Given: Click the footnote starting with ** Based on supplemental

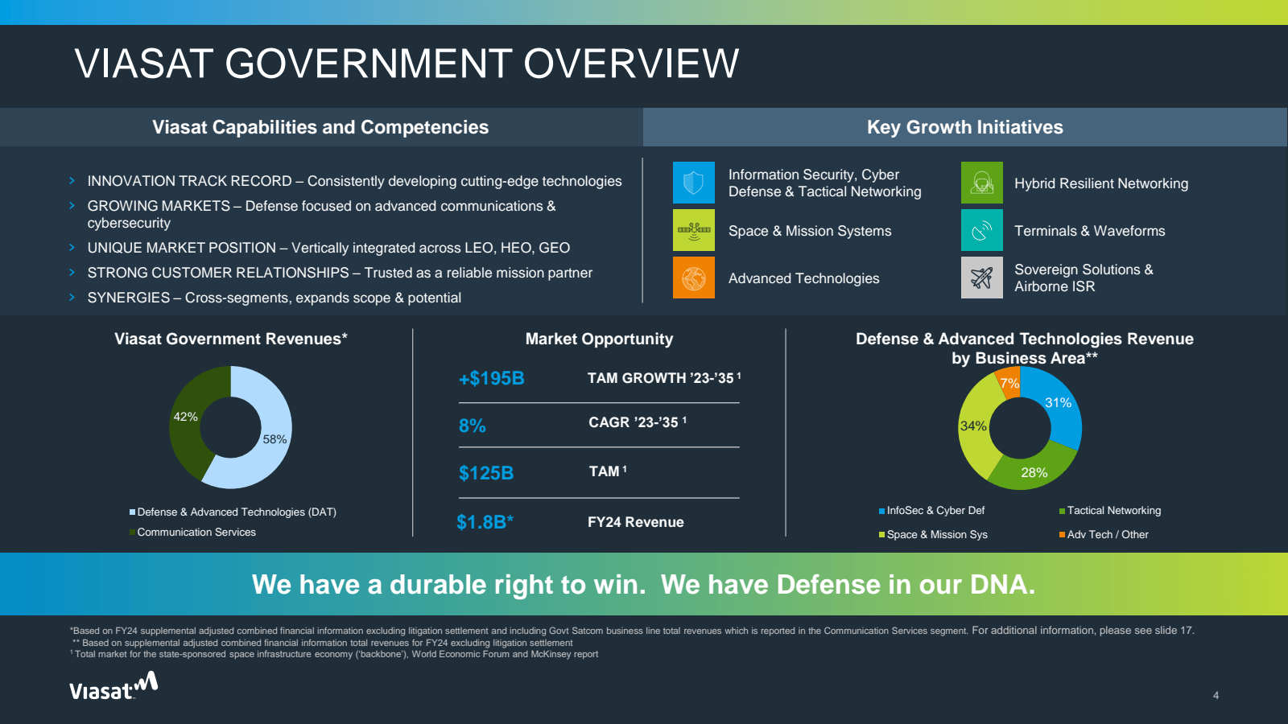Looking at the screenshot, I should tap(322, 643).
